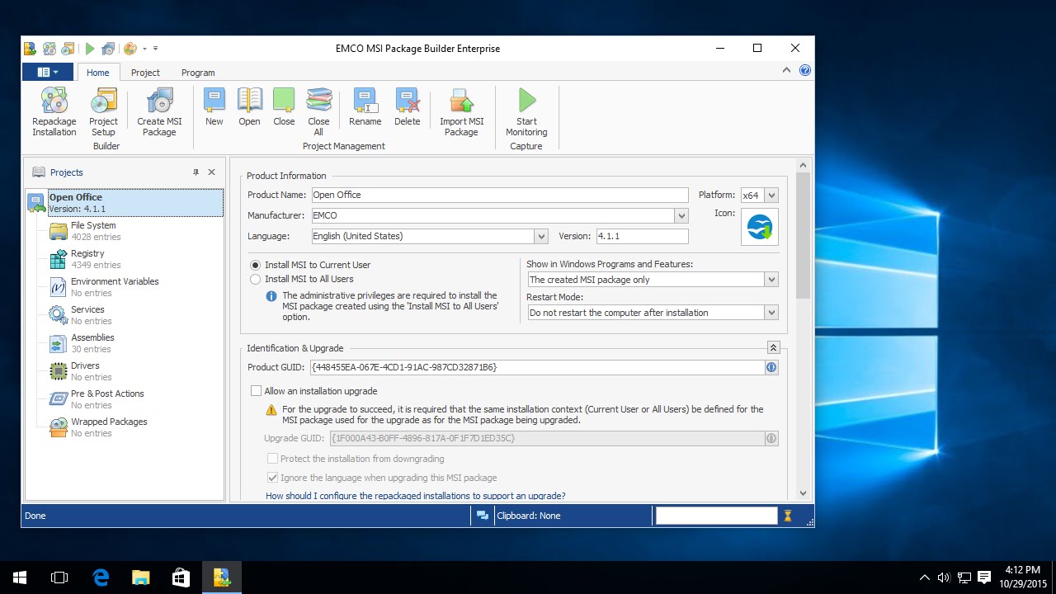Click the Repackage Installation ribbon icon
Screen dimensions: 1056x594
[54, 112]
